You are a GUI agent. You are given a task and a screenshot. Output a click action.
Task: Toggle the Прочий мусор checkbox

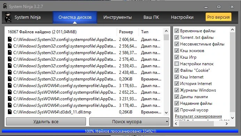click(177, 110)
